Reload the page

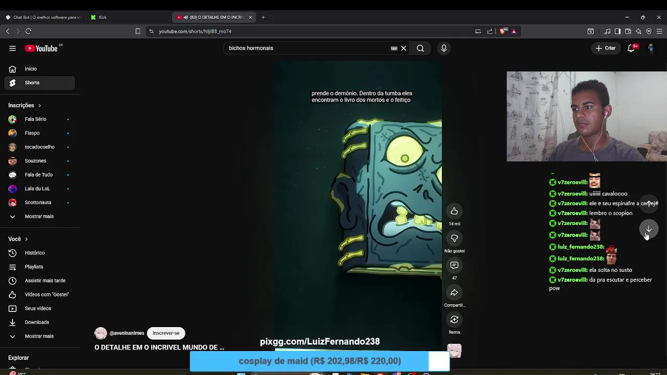coord(28,31)
